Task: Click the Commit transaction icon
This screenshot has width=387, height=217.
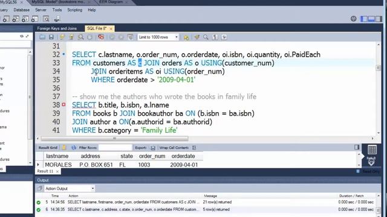Action: pos(112,37)
